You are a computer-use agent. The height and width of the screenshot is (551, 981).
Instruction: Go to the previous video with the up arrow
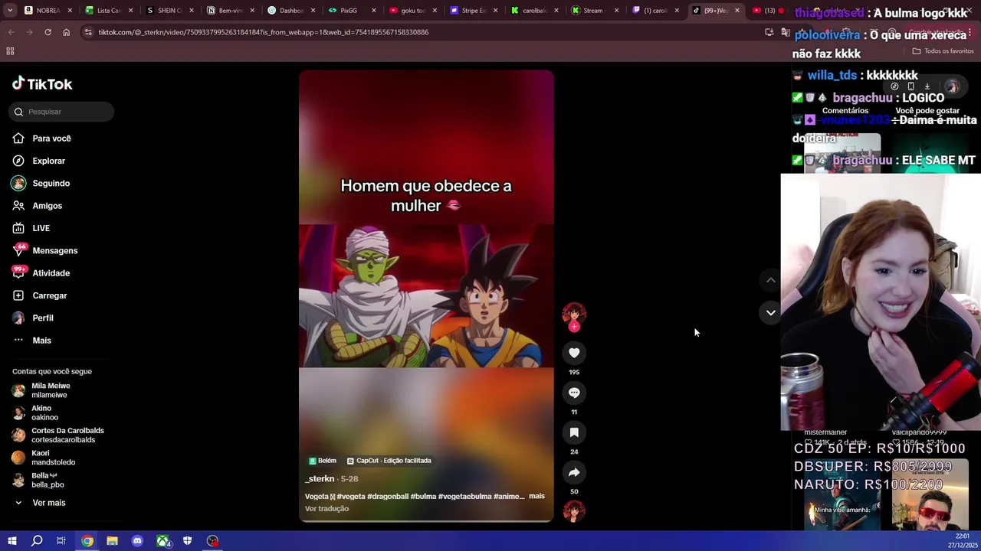pyautogui.click(x=771, y=280)
